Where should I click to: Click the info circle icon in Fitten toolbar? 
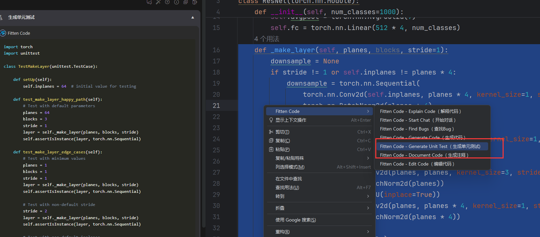click(177, 2)
